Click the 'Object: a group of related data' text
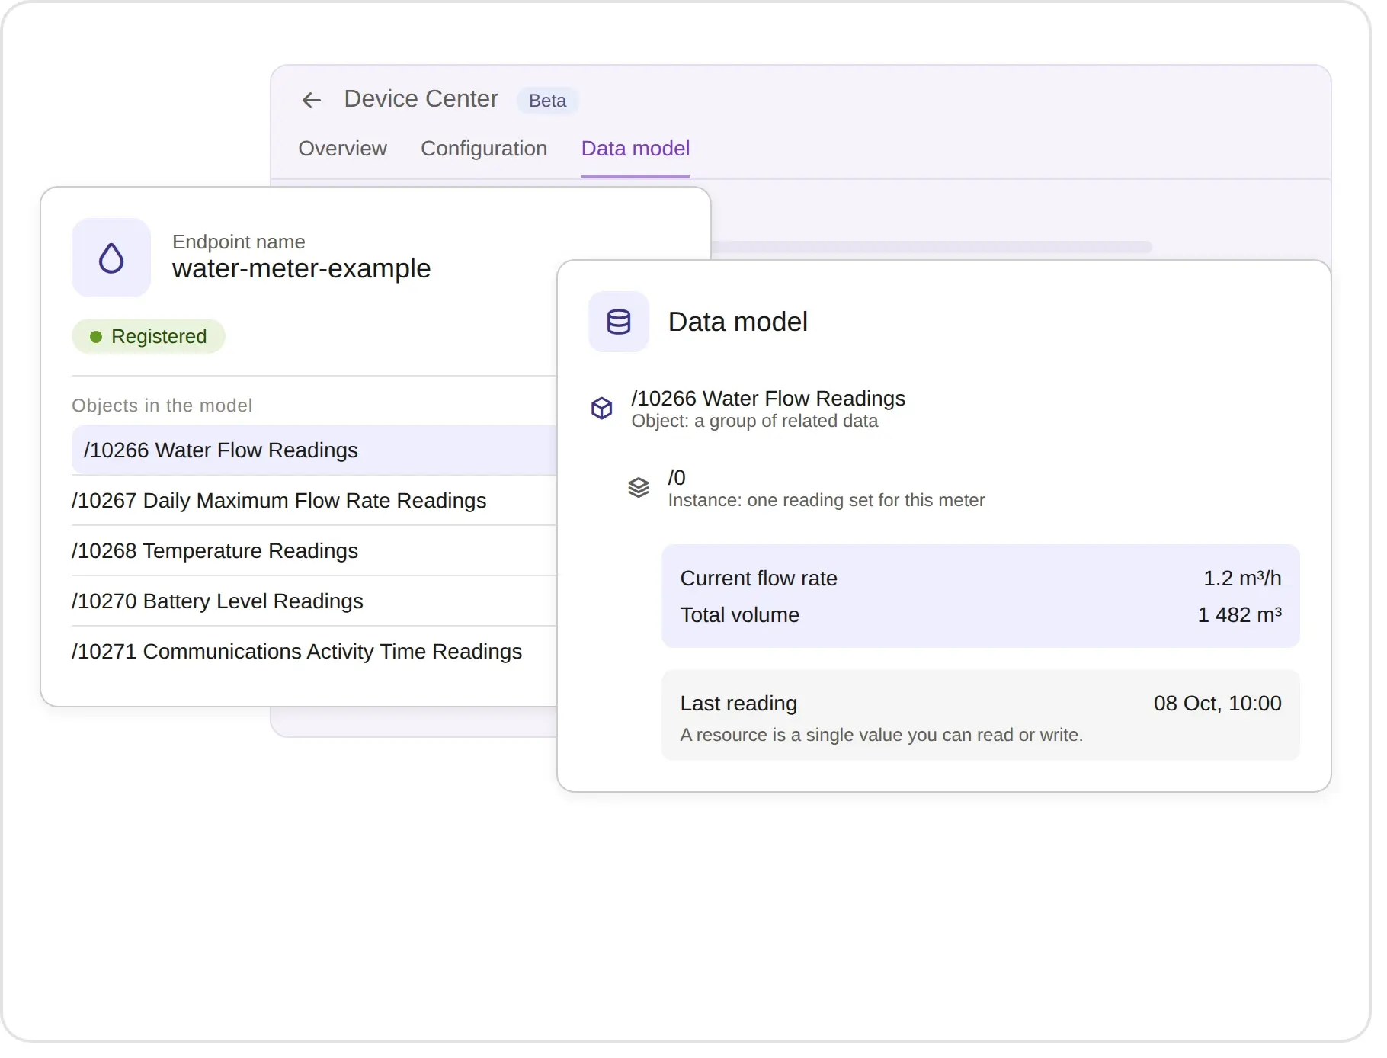1387x1058 pixels. (754, 422)
